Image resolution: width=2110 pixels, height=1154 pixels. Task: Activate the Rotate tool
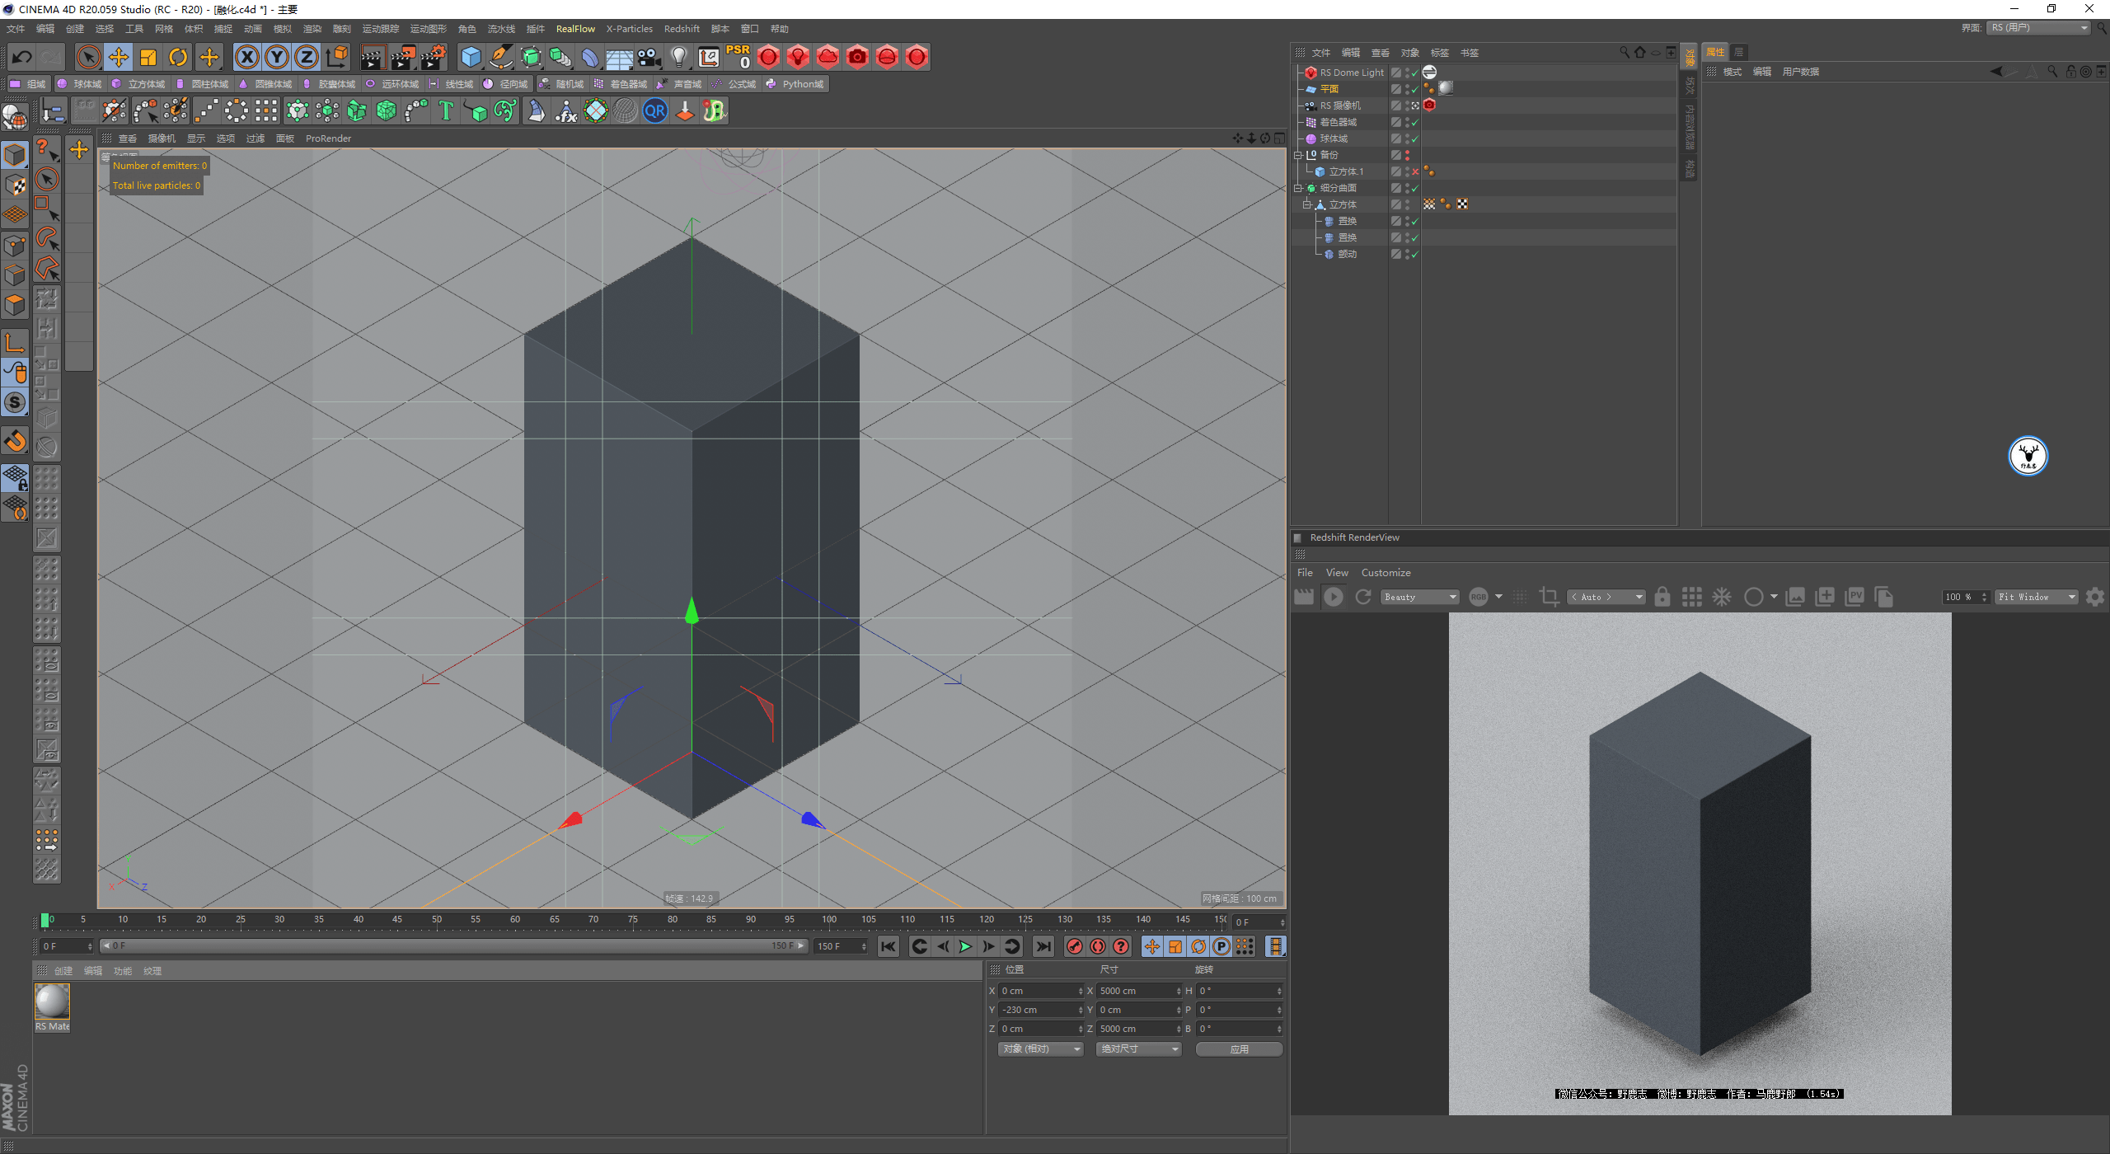click(x=178, y=57)
